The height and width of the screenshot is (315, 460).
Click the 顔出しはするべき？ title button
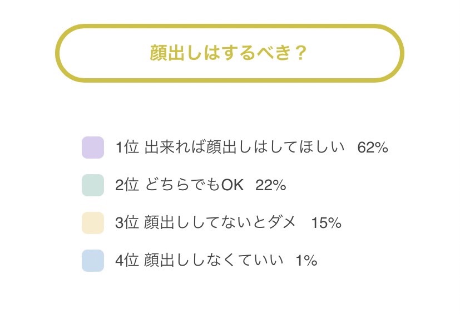click(x=229, y=54)
